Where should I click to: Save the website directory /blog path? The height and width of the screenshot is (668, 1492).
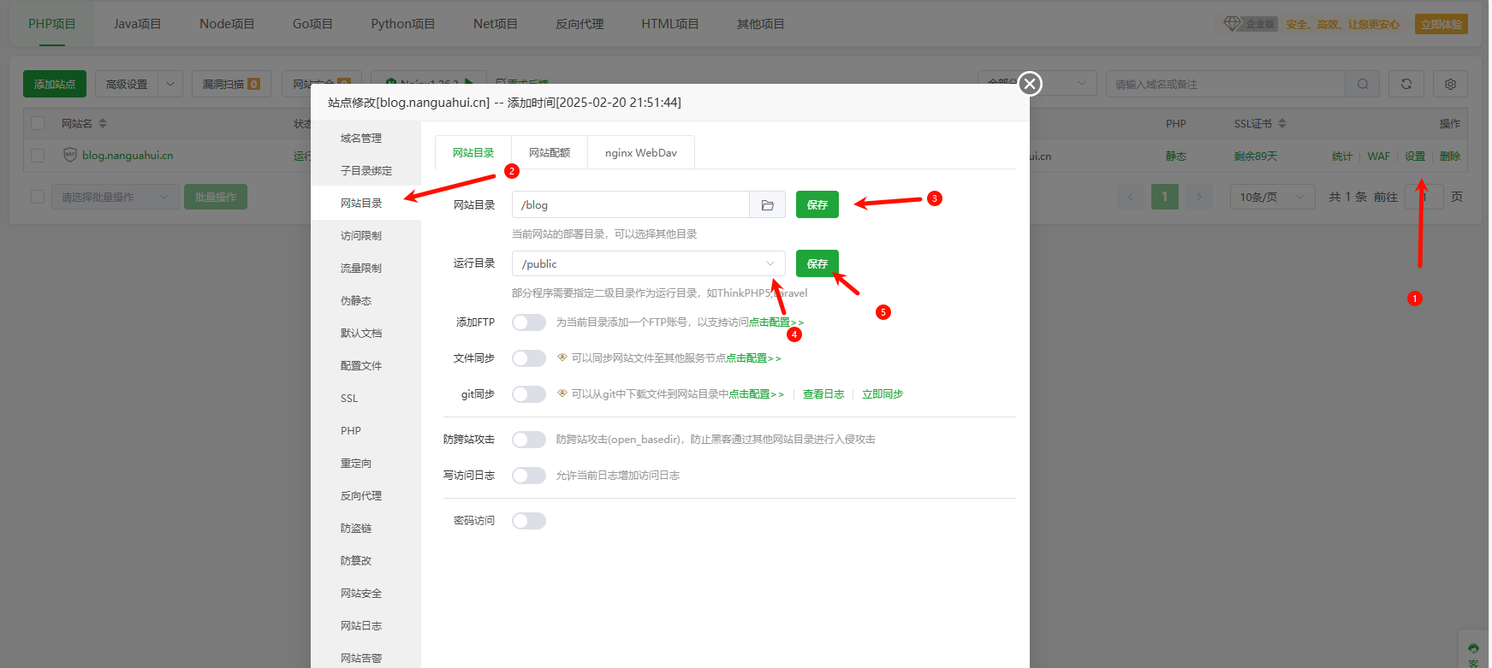coord(817,205)
